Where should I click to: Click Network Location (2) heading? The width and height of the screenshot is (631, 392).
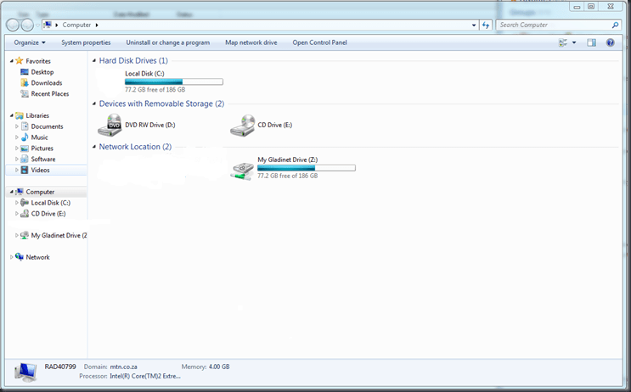point(135,147)
